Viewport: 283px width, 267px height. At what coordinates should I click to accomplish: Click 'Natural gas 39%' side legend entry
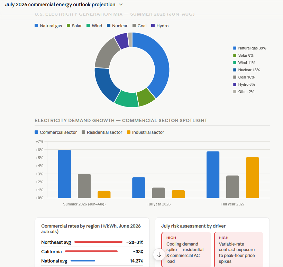(x=249, y=48)
